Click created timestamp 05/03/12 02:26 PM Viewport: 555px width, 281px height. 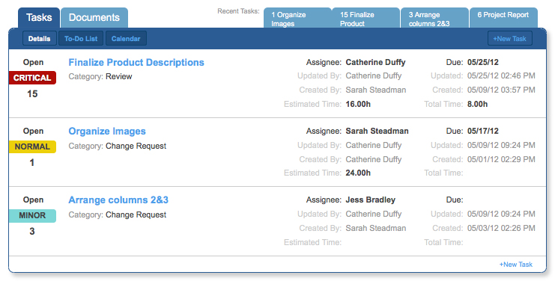pos(501,228)
